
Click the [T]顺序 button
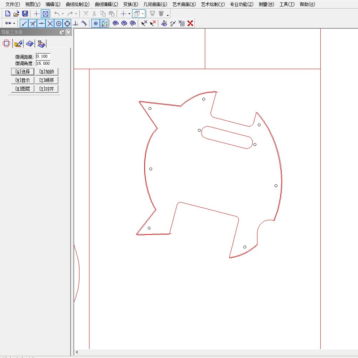(x=47, y=80)
